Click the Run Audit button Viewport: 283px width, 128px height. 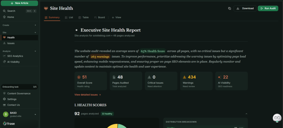268,9
